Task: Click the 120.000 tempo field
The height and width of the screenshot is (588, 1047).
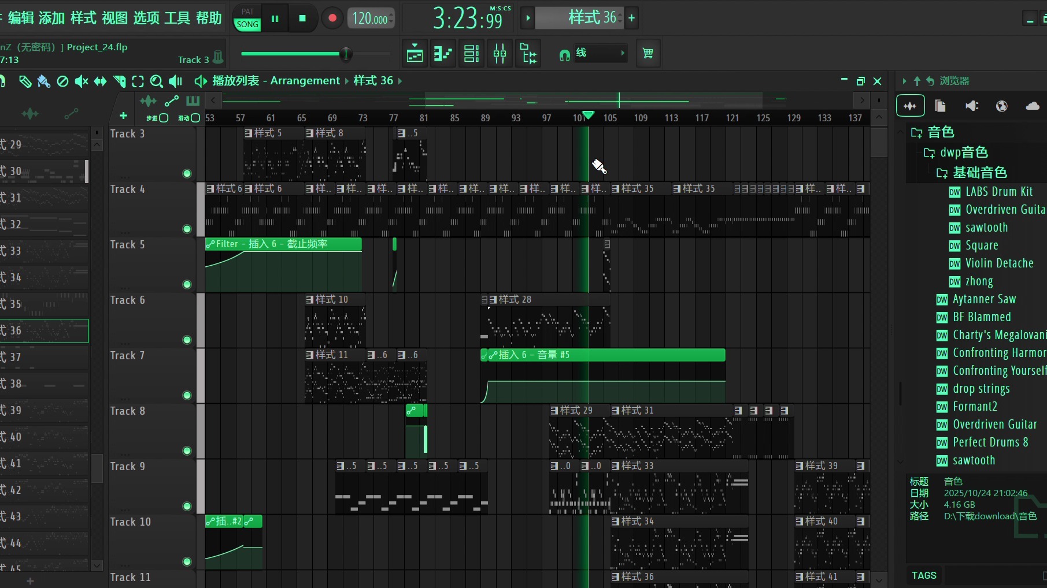Action: (x=371, y=18)
